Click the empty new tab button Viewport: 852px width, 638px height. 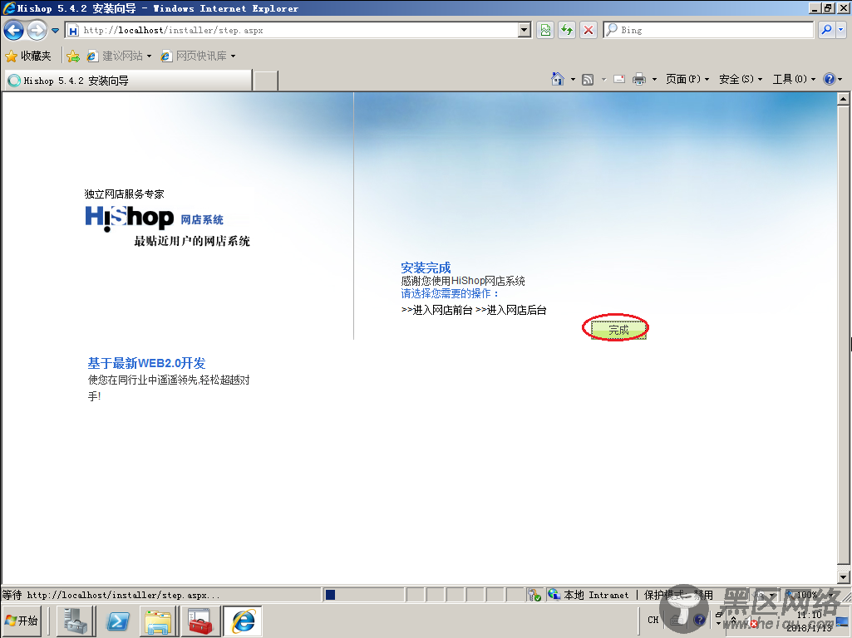266,81
